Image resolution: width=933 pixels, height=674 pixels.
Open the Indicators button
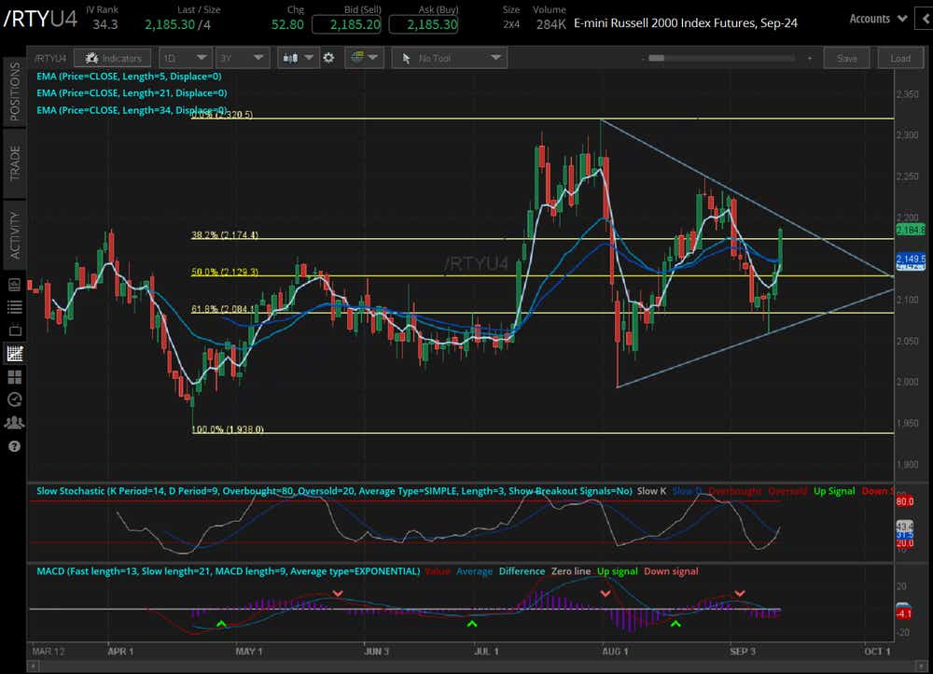(113, 58)
